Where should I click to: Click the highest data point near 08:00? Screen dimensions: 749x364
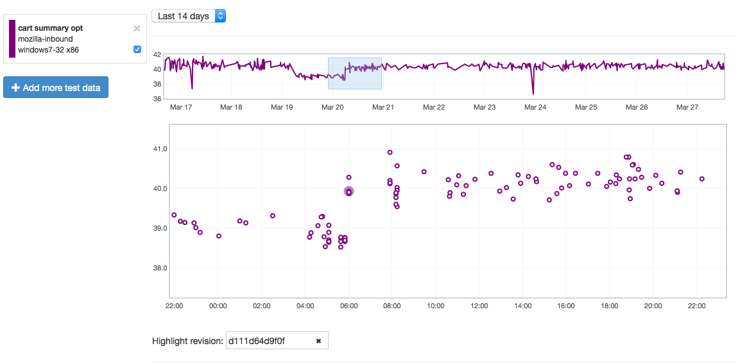pyautogui.click(x=390, y=153)
